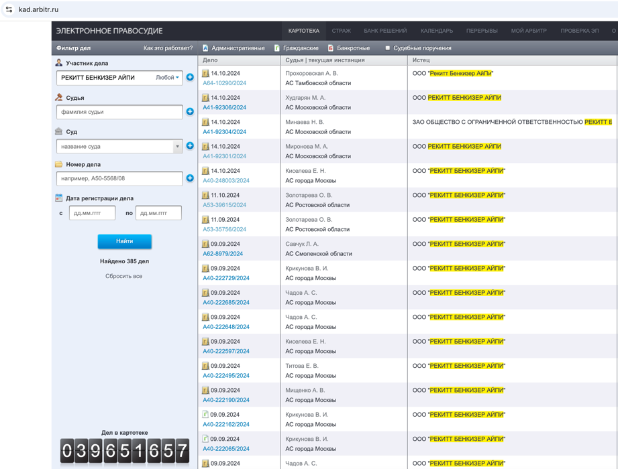Click the registration date calendar icon
This screenshot has height=469, width=618.
59,198
